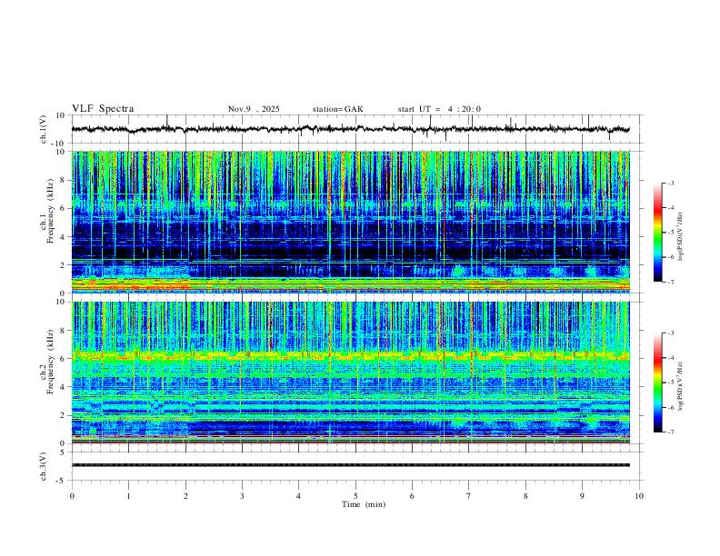Click the ch.2 spectrogram panel
This screenshot has height=556, width=720.
pyautogui.click(x=350, y=372)
